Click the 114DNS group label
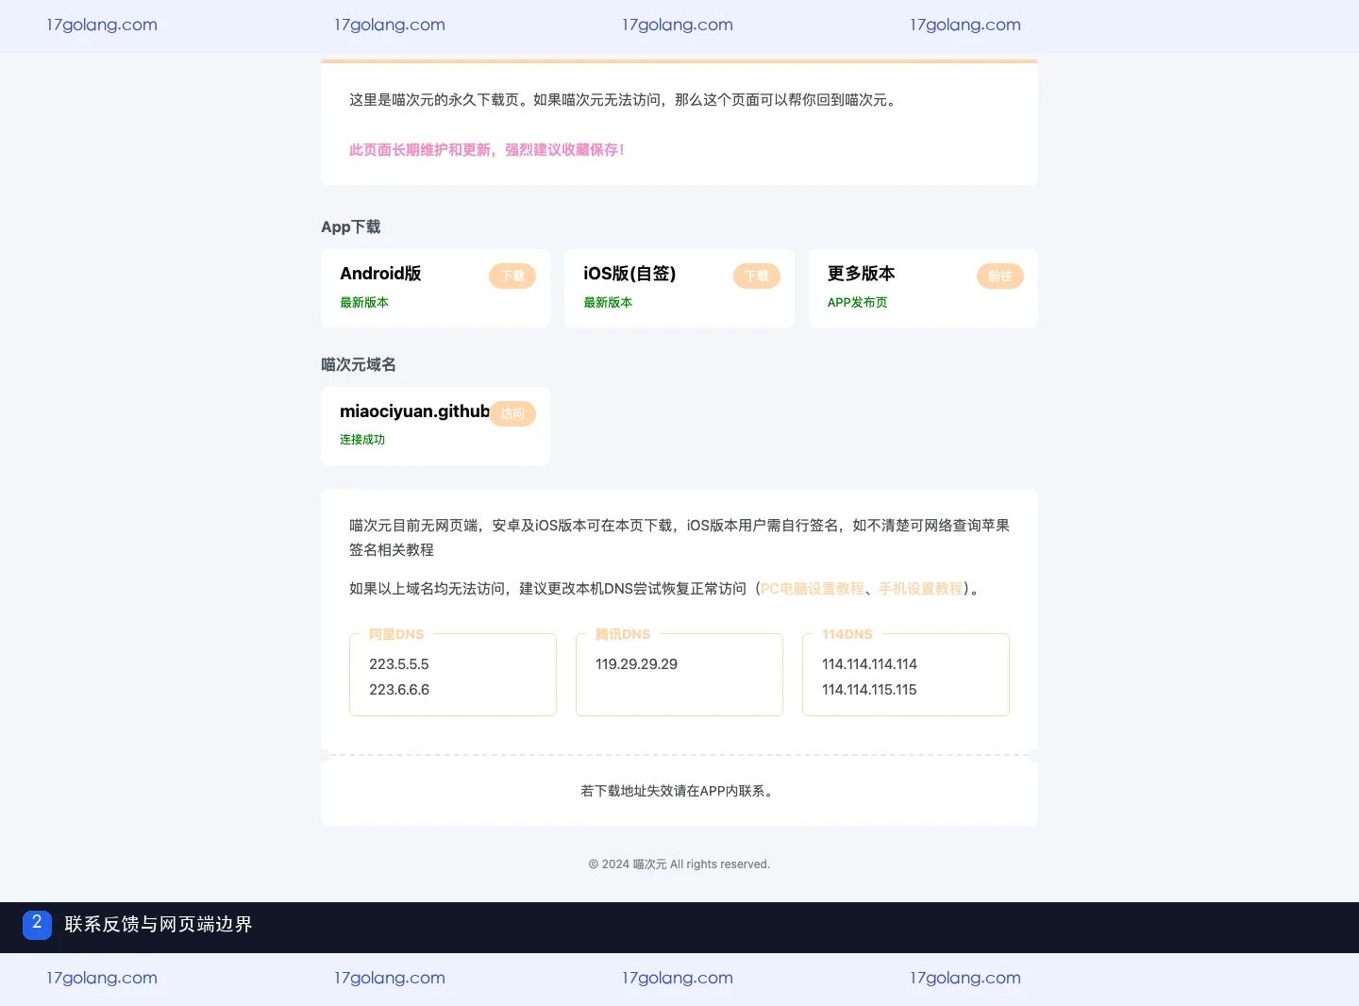1359x1006 pixels. [x=847, y=634]
